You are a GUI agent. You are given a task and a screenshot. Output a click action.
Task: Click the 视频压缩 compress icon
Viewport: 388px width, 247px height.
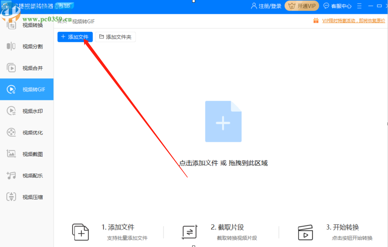(x=11, y=197)
